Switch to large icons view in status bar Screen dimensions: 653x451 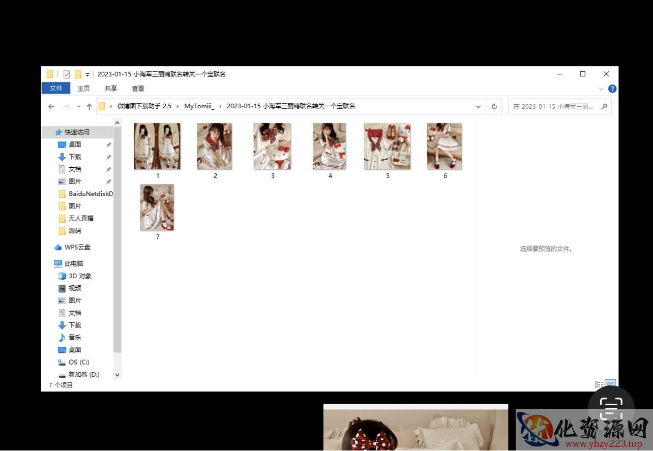coord(610,385)
